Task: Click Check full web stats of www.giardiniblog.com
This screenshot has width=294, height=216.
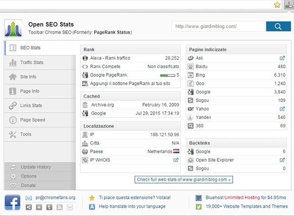Action: 184,180
